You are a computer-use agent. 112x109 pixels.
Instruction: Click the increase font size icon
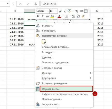(x=60, y=11)
